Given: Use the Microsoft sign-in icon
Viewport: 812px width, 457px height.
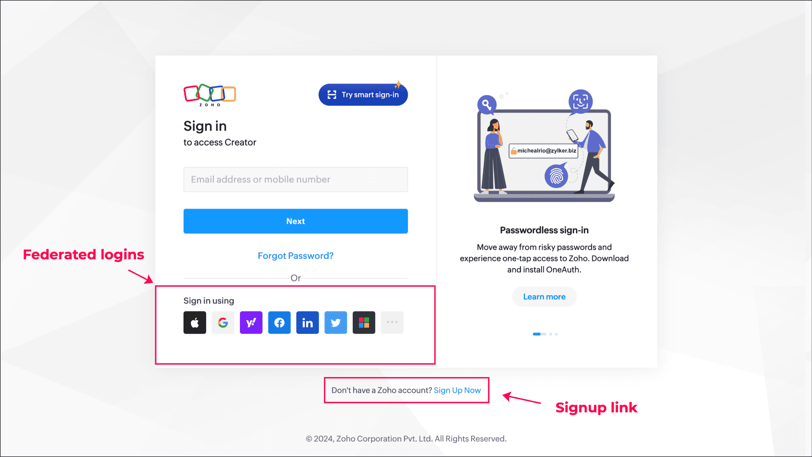Looking at the screenshot, I should click(364, 323).
